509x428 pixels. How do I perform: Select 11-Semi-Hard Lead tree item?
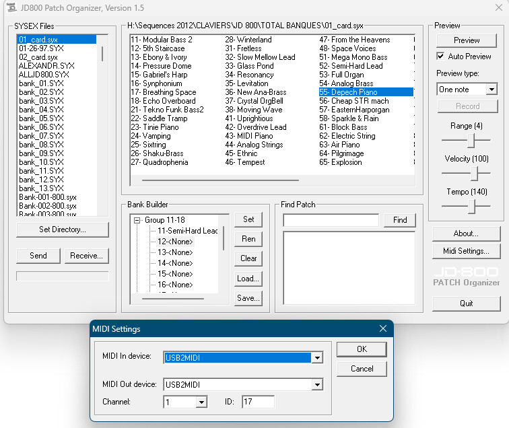pyautogui.click(x=187, y=231)
